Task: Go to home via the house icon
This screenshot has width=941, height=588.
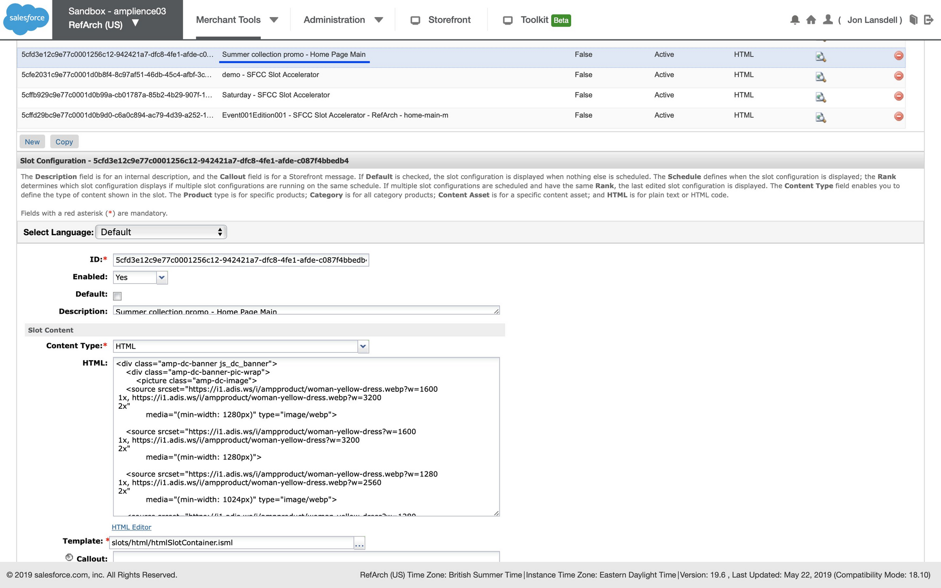Action: coord(811,20)
